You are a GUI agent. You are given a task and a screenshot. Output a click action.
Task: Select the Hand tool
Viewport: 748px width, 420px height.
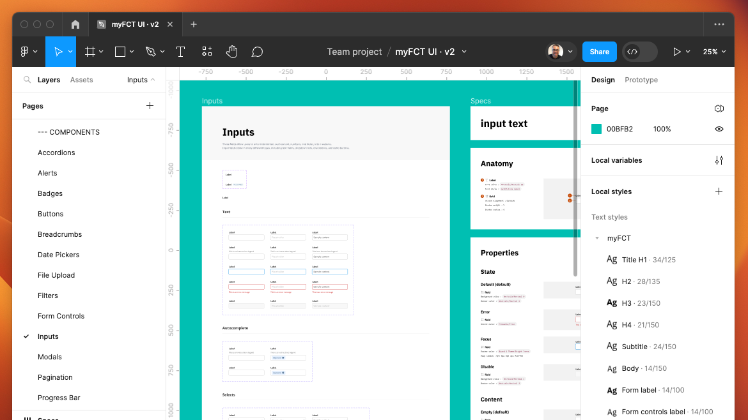tap(231, 52)
